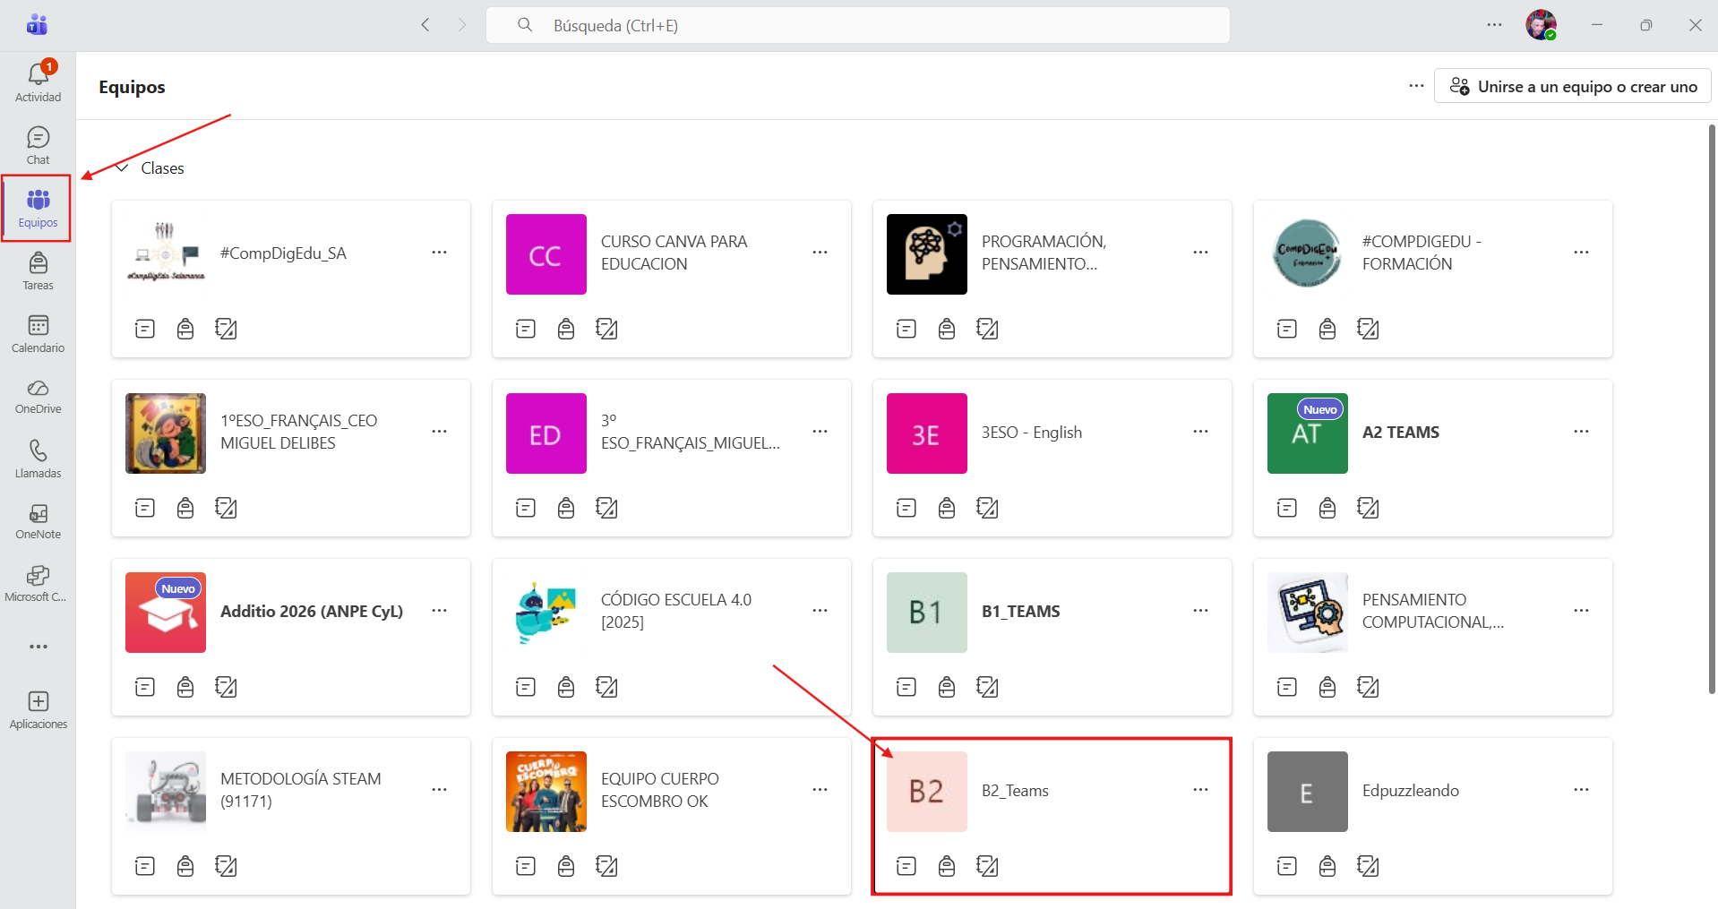Click the page icon on PROGRAMACIÓN, PENSAMIENTO card

906,329
